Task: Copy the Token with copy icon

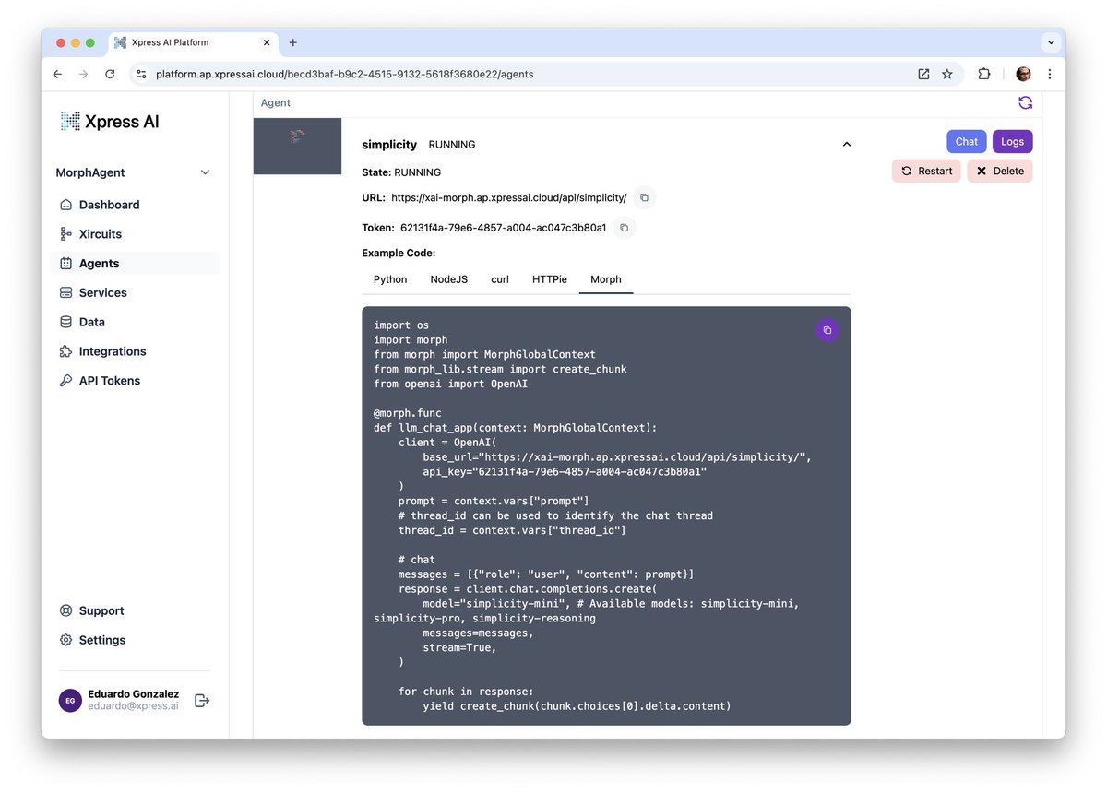Action: 624,227
